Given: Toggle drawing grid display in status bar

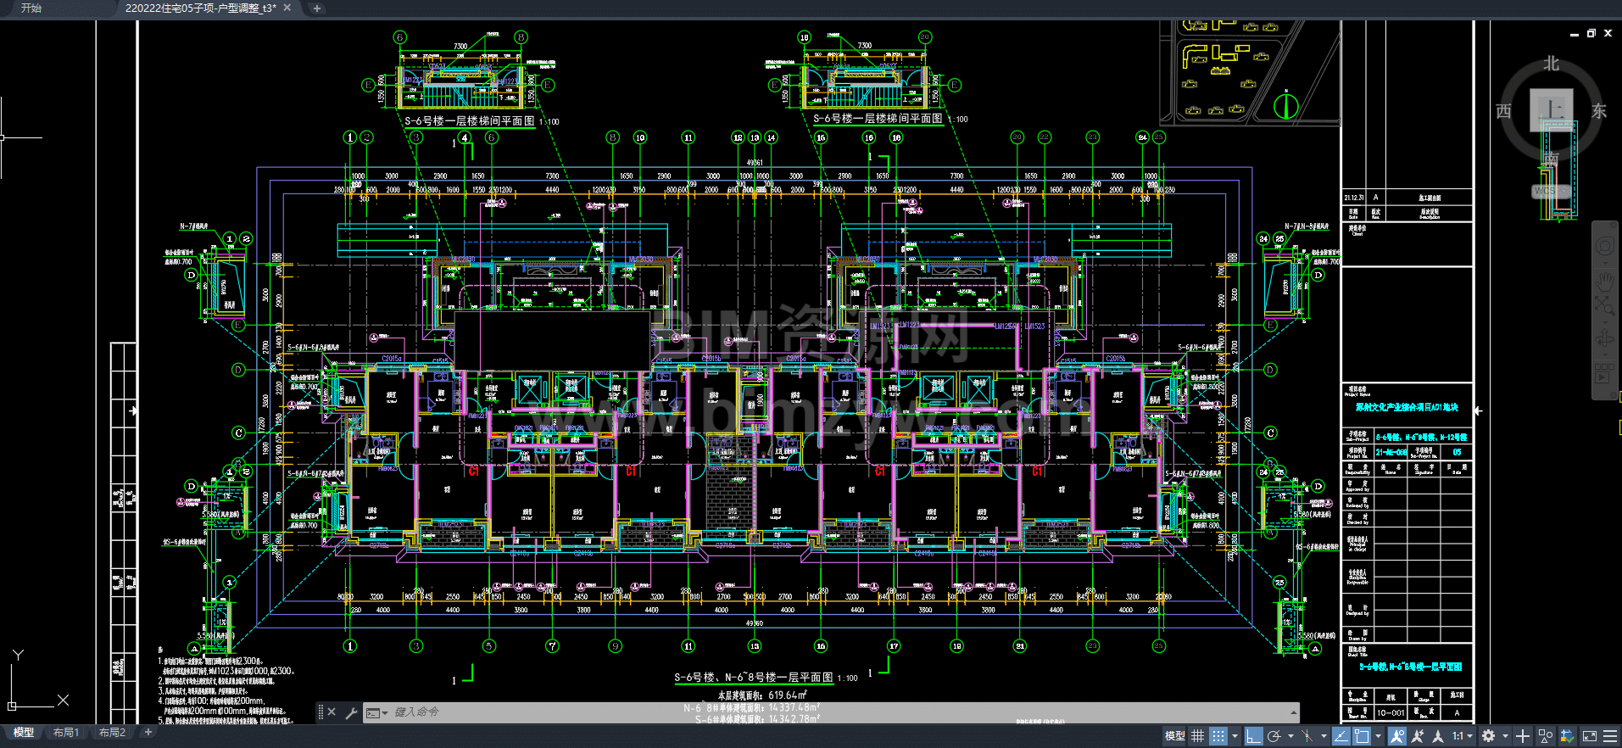Looking at the screenshot, I should point(1197,736).
